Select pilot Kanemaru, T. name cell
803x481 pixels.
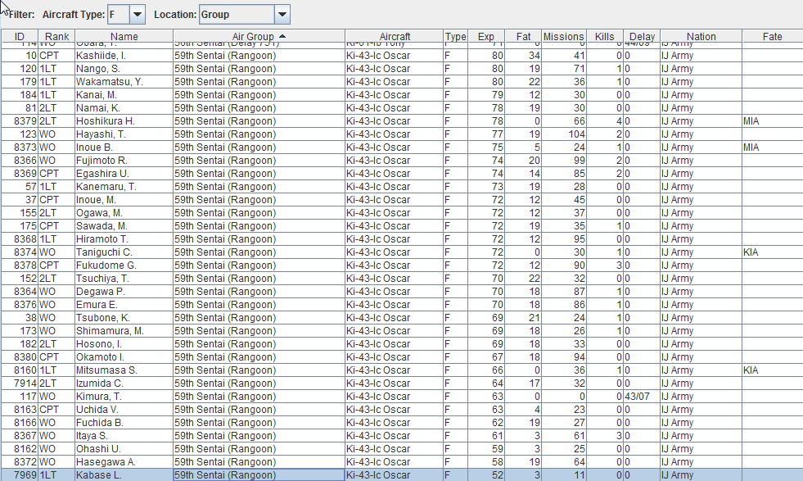(x=124, y=187)
